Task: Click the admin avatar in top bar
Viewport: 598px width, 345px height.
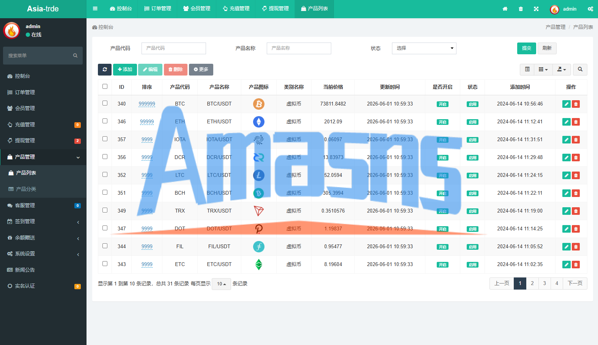Action: point(554,9)
